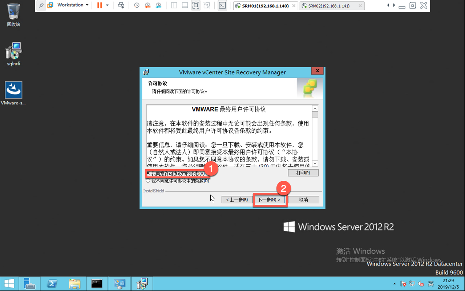Show or hide the library sidebar

coord(174,5)
